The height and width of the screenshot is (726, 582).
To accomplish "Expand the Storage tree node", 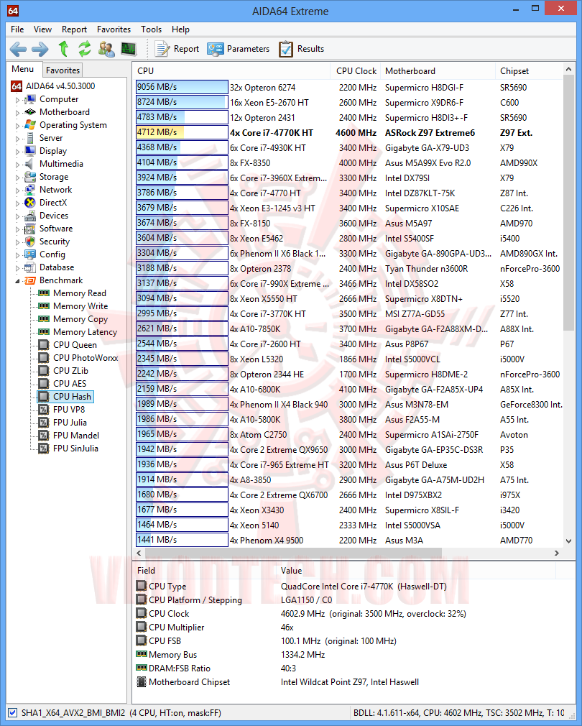I will coord(17,178).
